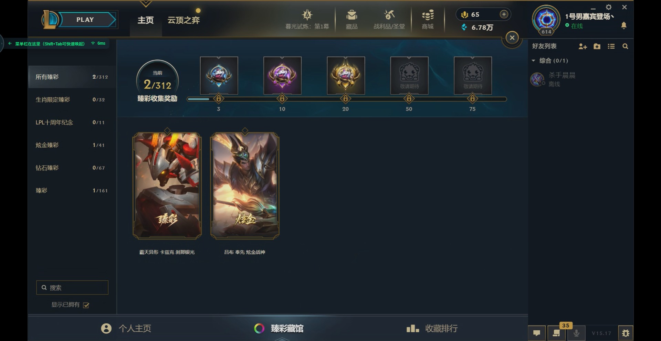Toggle the microphone mute button
The height and width of the screenshot is (341, 661).
576,333
